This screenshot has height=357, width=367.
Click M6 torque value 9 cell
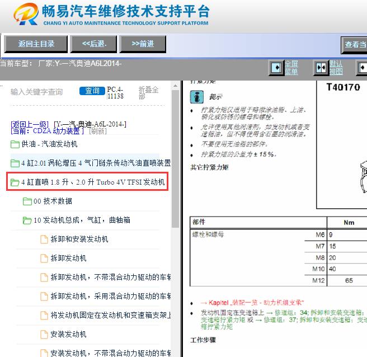click(347, 234)
